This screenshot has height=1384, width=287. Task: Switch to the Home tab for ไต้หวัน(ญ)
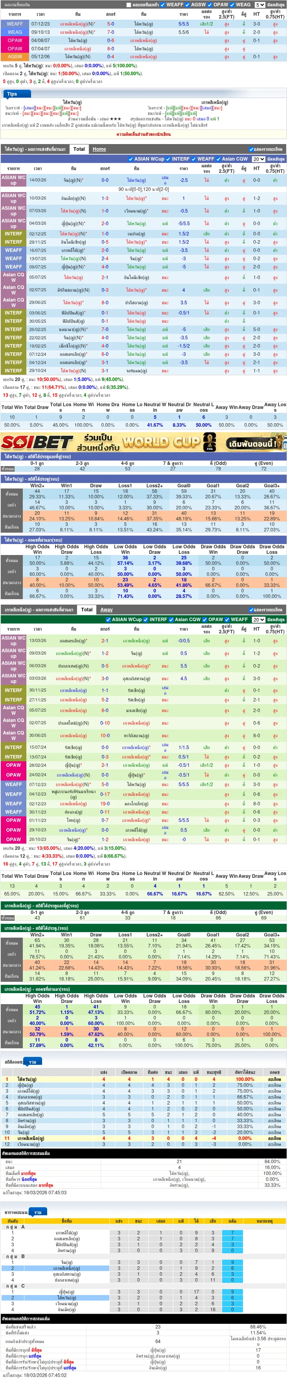click(x=99, y=149)
